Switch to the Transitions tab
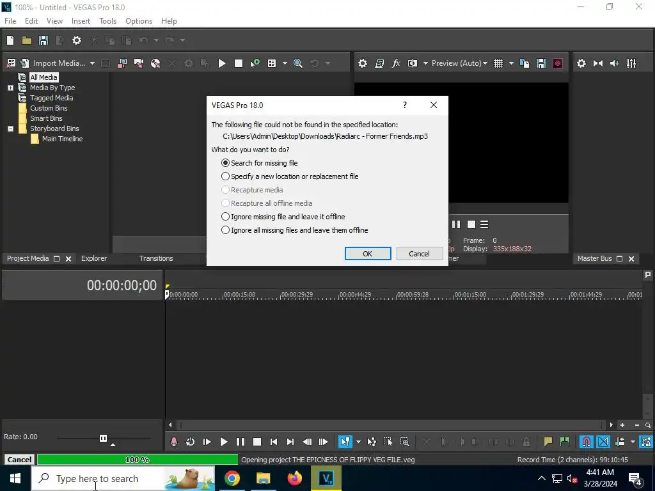The height and width of the screenshot is (491, 655). point(156,258)
